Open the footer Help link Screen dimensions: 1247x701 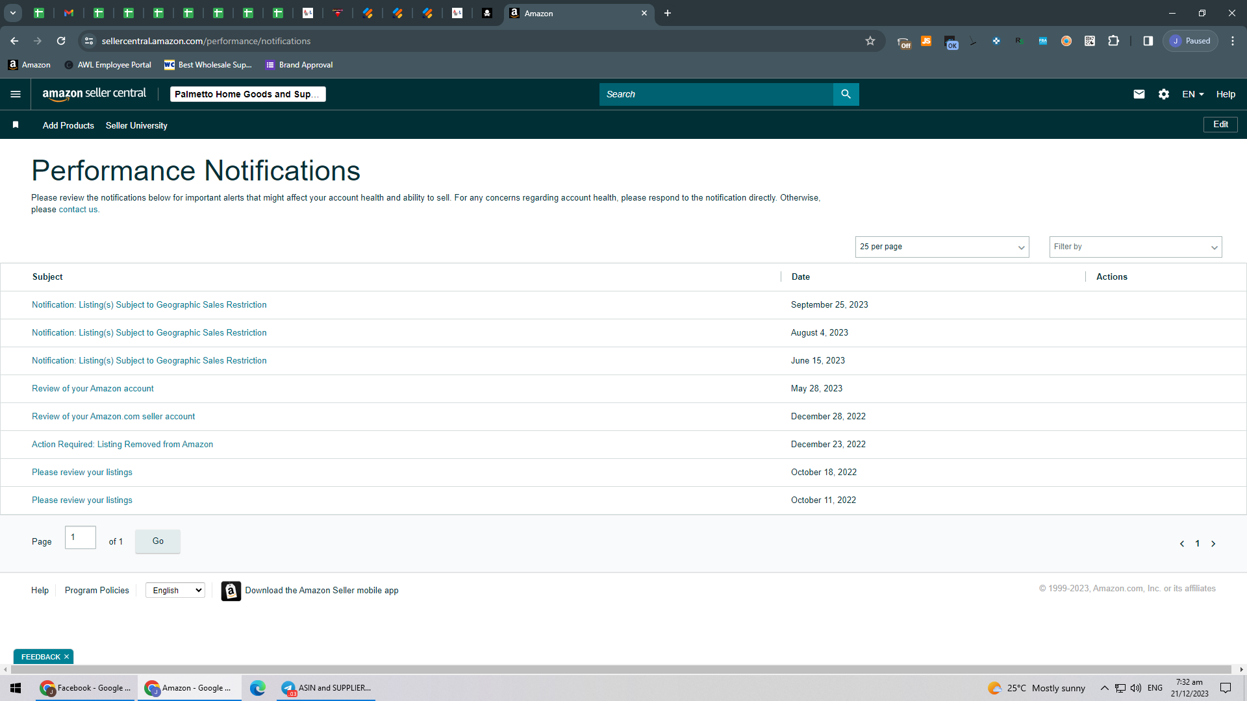tap(40, 591)
